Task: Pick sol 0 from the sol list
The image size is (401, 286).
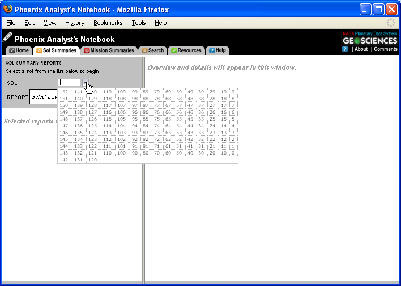Action: point(232,153)
